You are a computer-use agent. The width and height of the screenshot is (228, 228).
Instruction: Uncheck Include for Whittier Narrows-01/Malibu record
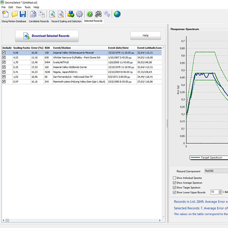pos(4,57)
